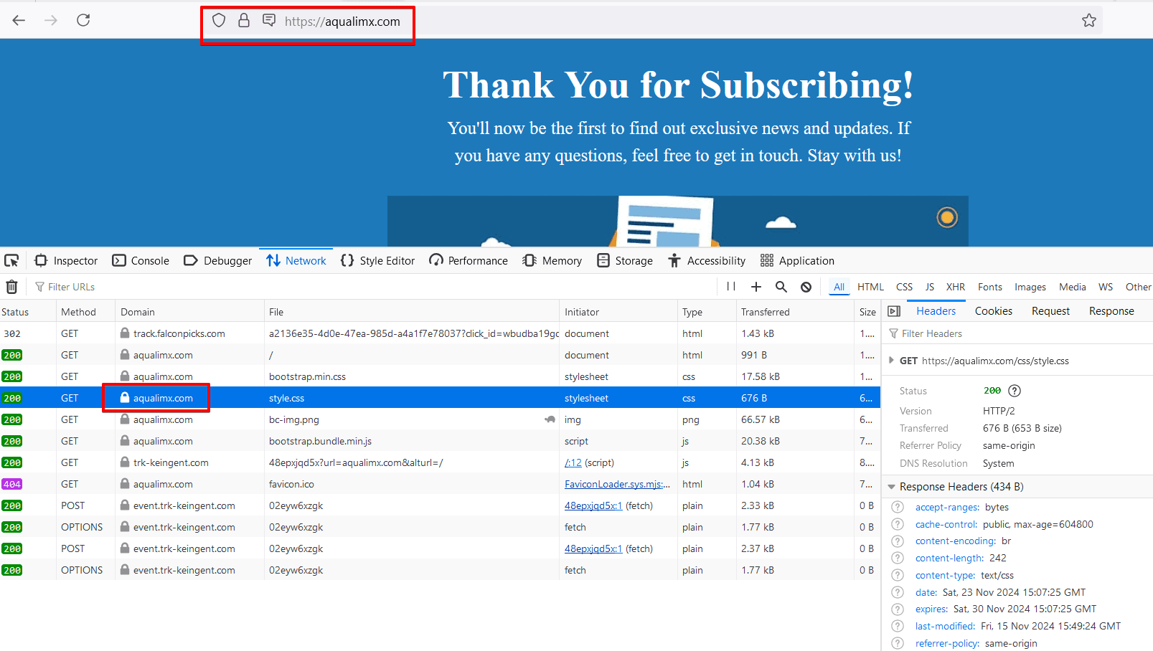This screenshot has height=651, width=1153.
Task: Bookmark this page with the star icon
Action: (1089, 20)
